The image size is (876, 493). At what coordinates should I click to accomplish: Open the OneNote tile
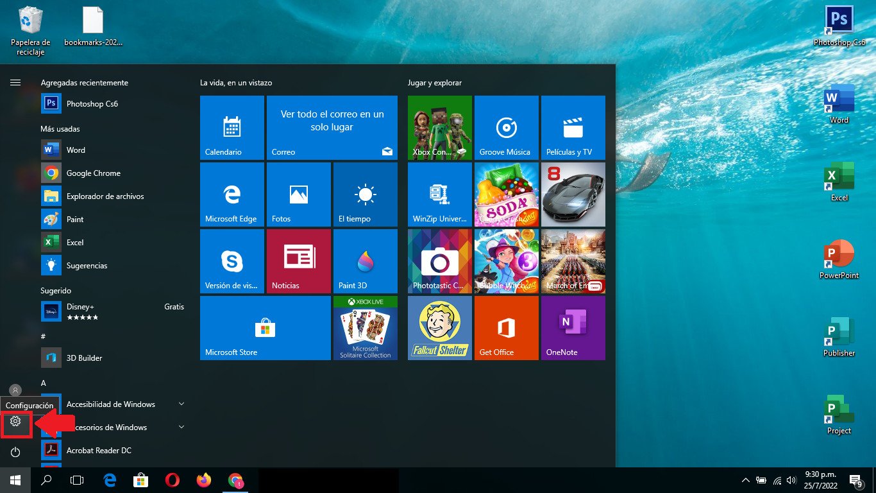pos(573,328)
